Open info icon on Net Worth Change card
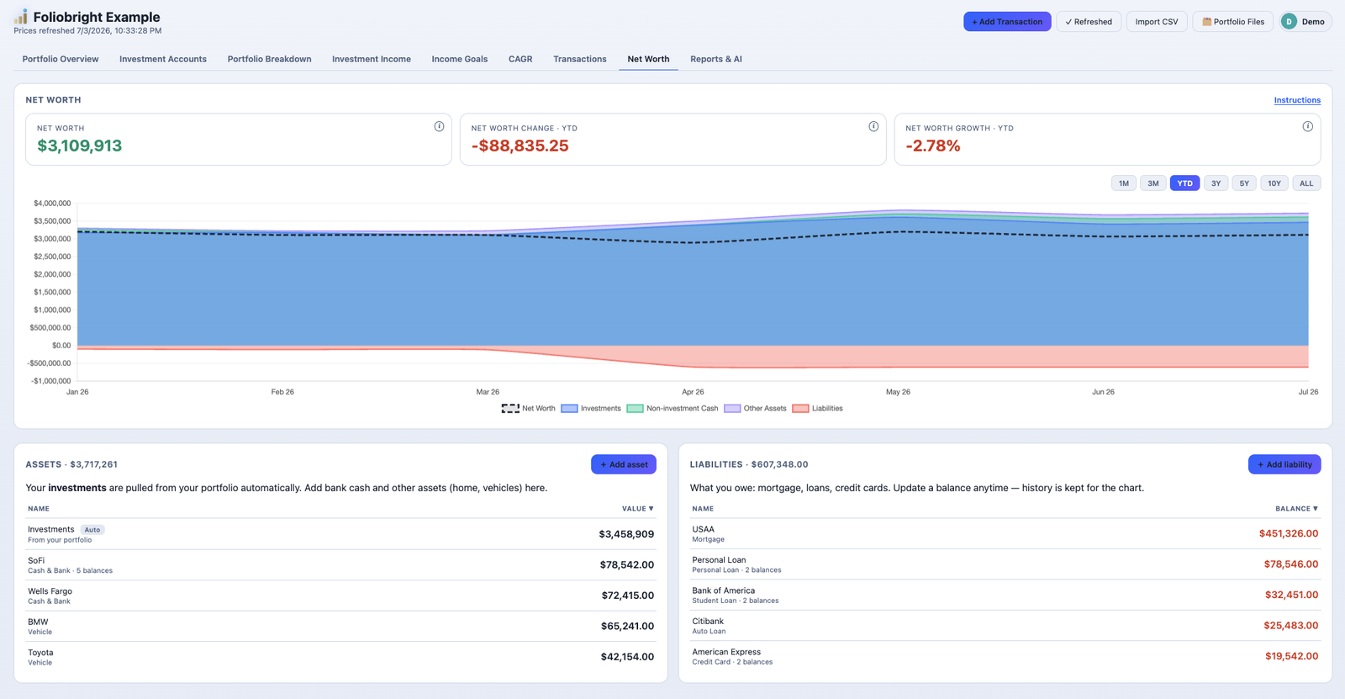 873,126
